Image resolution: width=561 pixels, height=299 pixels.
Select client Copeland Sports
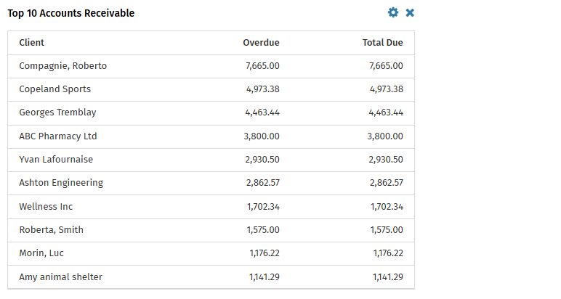pos(55,89)
